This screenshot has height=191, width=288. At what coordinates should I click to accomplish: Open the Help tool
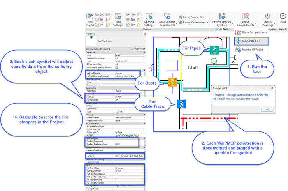tap(283, 18)
